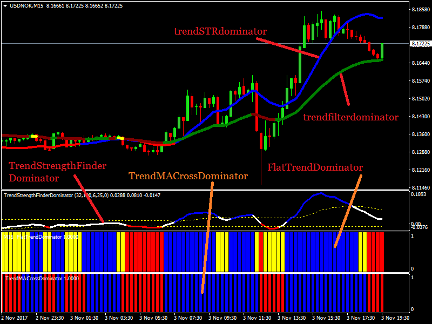Select the trendfilterdominator text label
The width and height of the screenshot is (432, 324).
click(x=350, y=117)
